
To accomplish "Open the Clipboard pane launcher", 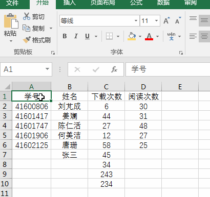I will click(53, 53).
